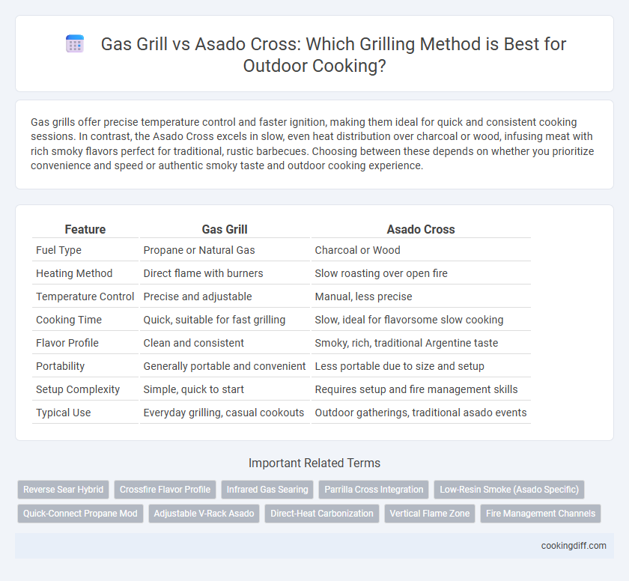The image size is (629, 581).
Task: Select the Gas Grill column header
Action: pyautogui.click(x=225, y=229)
